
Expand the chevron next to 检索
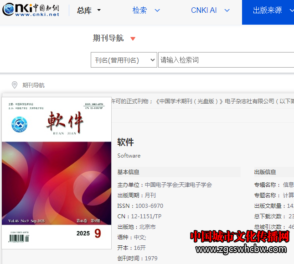tap(157, 11)
